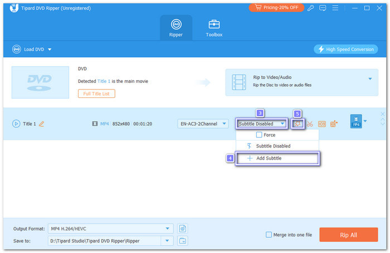Enable the Force subtitle checkbox
The height and width of the screenshot is (253, 390).
tap(259, 135)
